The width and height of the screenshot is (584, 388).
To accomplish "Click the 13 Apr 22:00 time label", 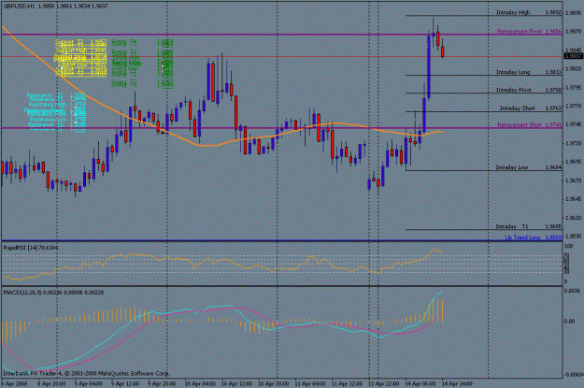I will [384, 383].
